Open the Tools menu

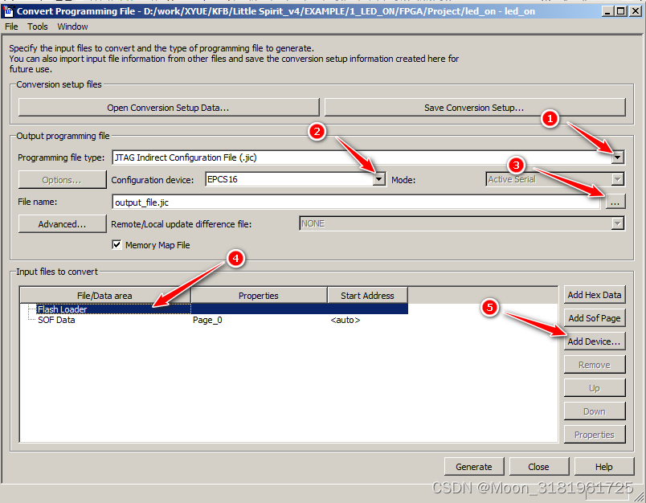pos(38,27)
